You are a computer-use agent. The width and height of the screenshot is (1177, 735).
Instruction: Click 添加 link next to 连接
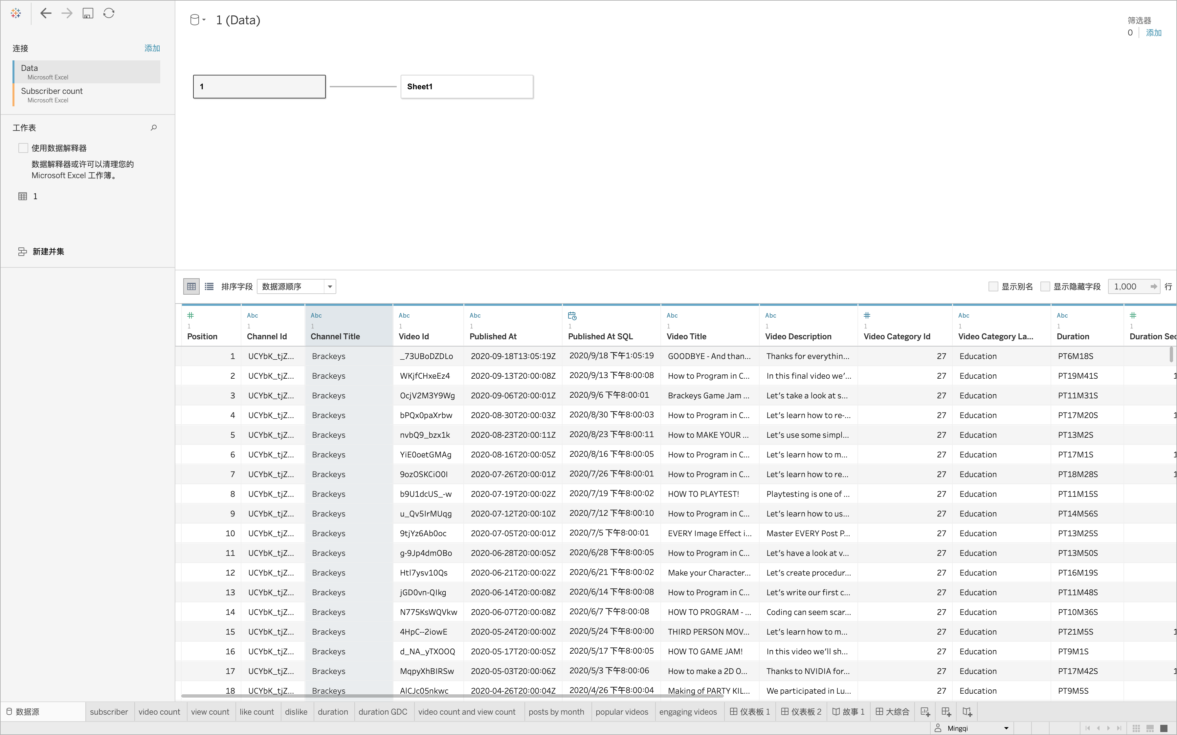click(152, 48)
